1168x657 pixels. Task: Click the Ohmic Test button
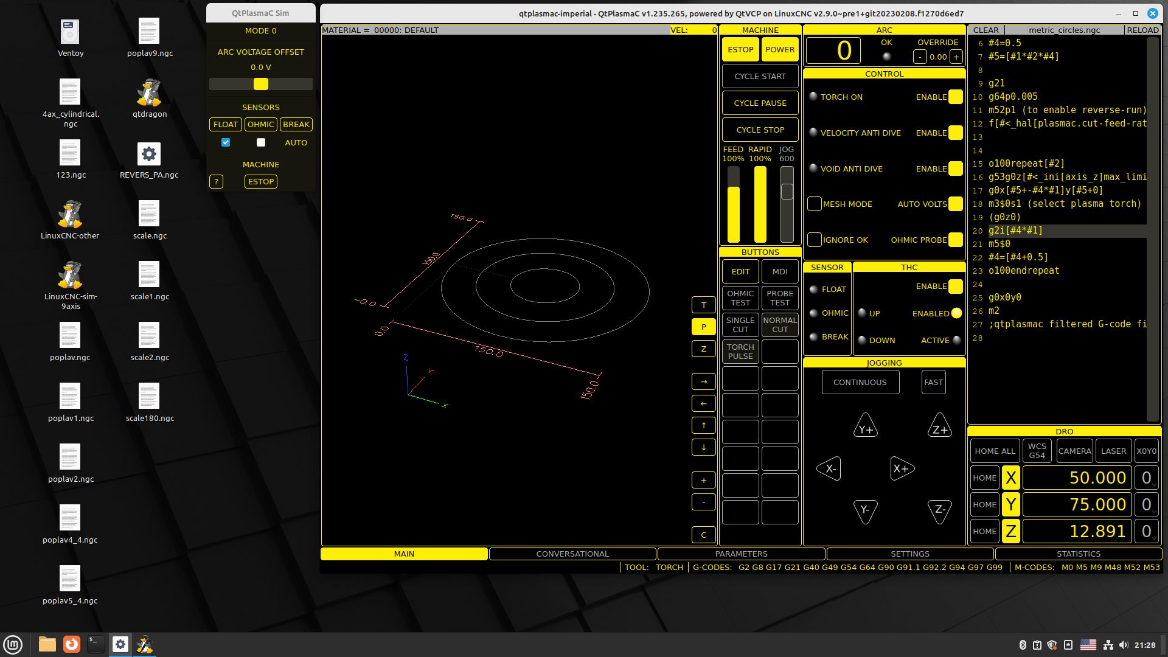(740, 298)
